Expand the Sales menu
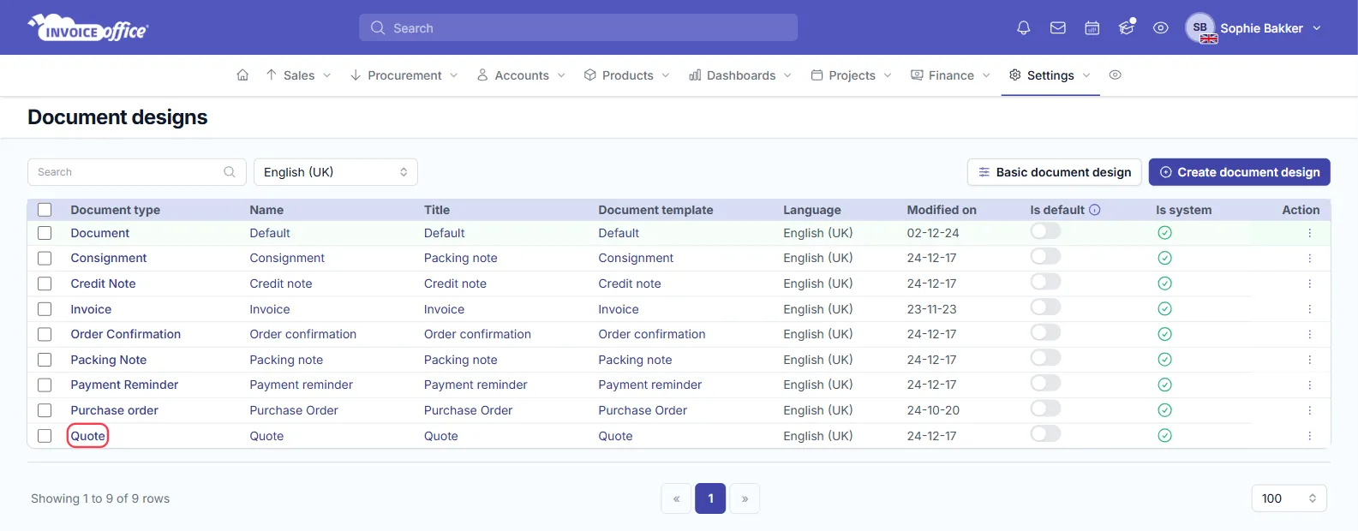 coord(298,75)
